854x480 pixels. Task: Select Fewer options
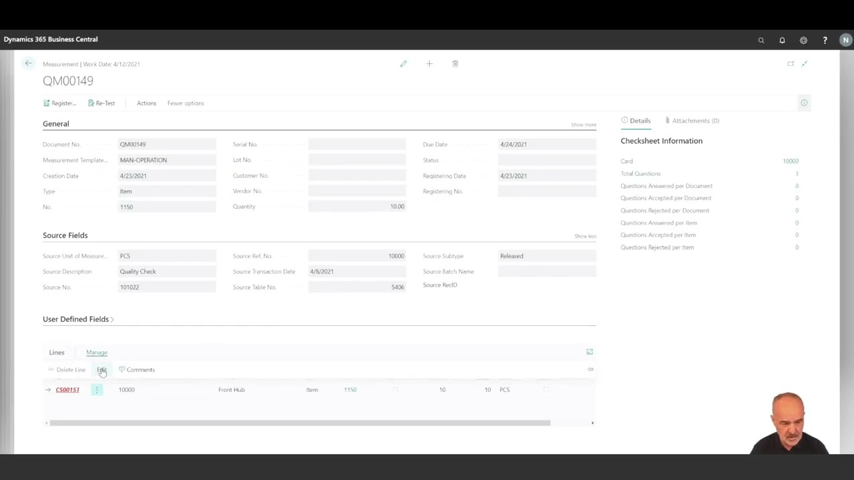tap(185, 103)
